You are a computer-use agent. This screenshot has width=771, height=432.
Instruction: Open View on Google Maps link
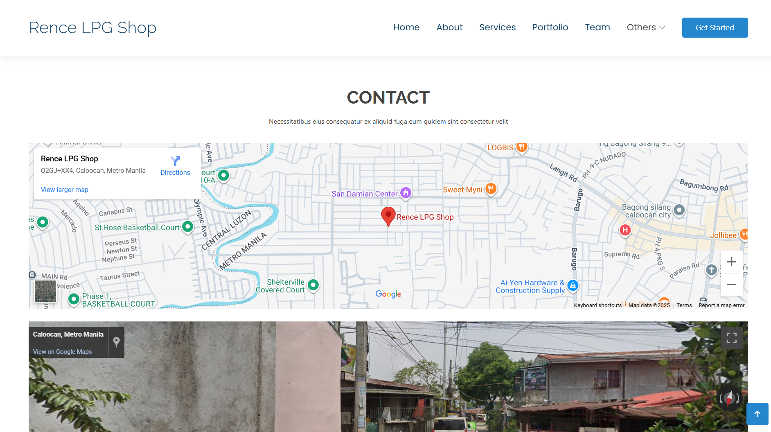[x=62, y=351]
